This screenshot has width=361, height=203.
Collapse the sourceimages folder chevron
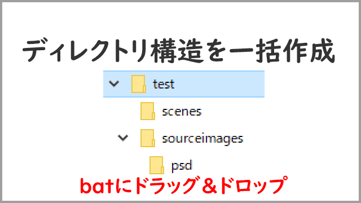pos(123,138)
